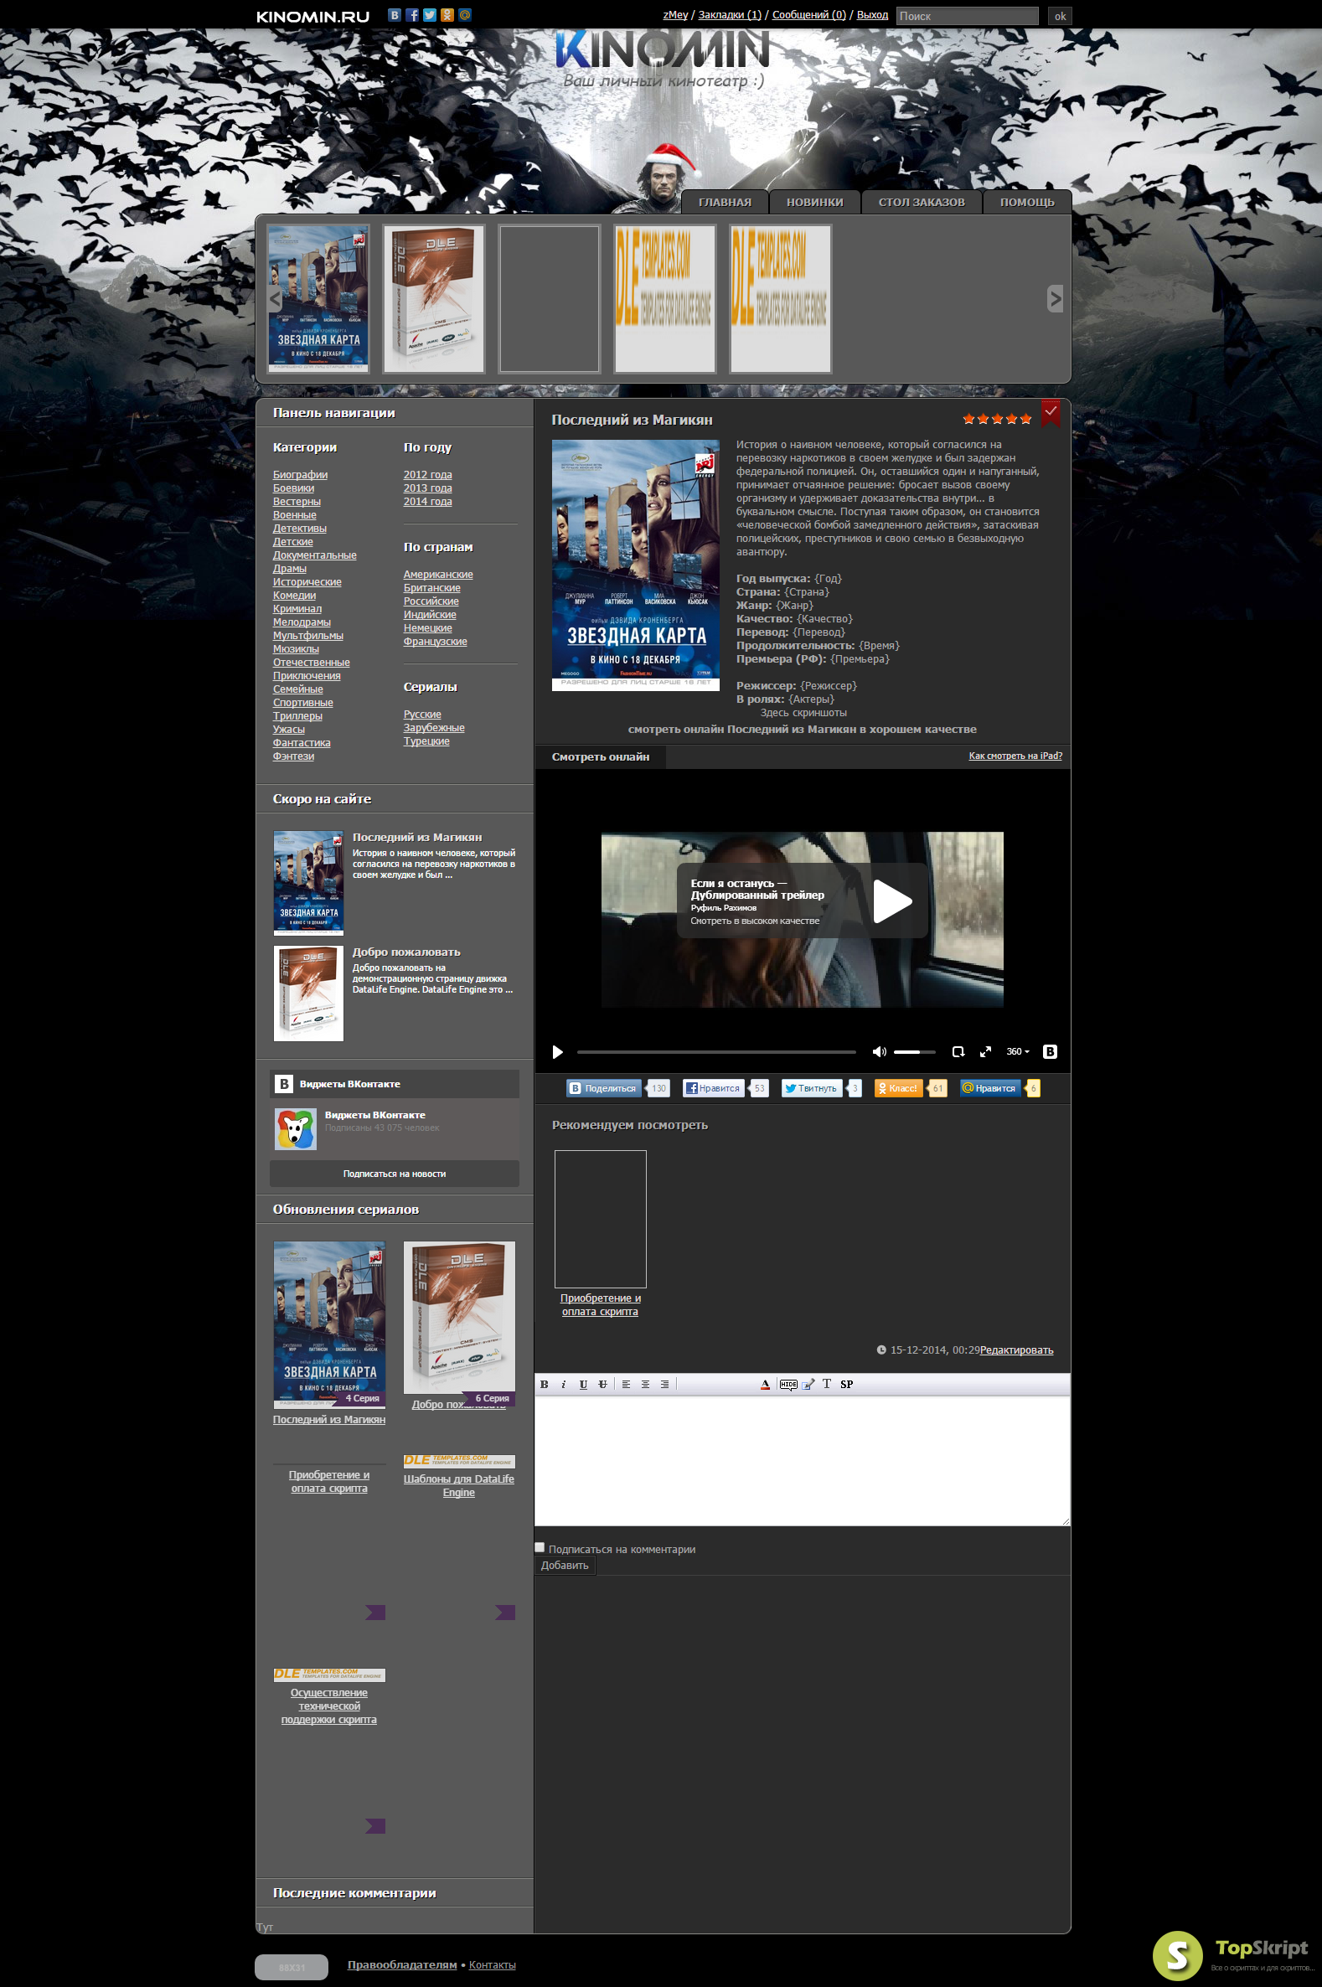Click the ok search button
Viewport: 1322px width, 1987px height.
[1060, 16]
